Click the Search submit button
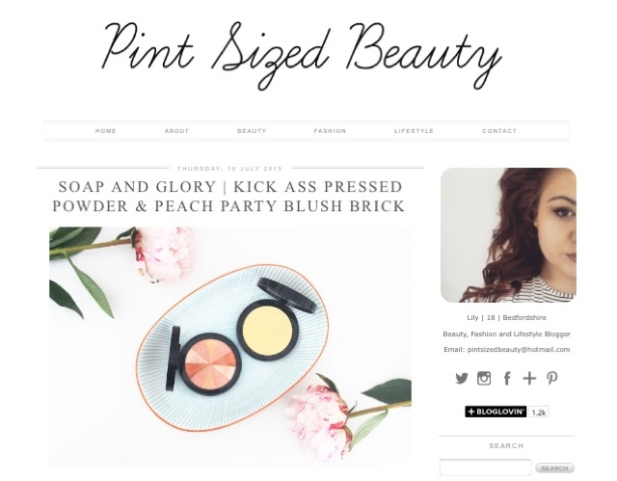This screenshot has height=481, width=617. [x=555, y=468]
